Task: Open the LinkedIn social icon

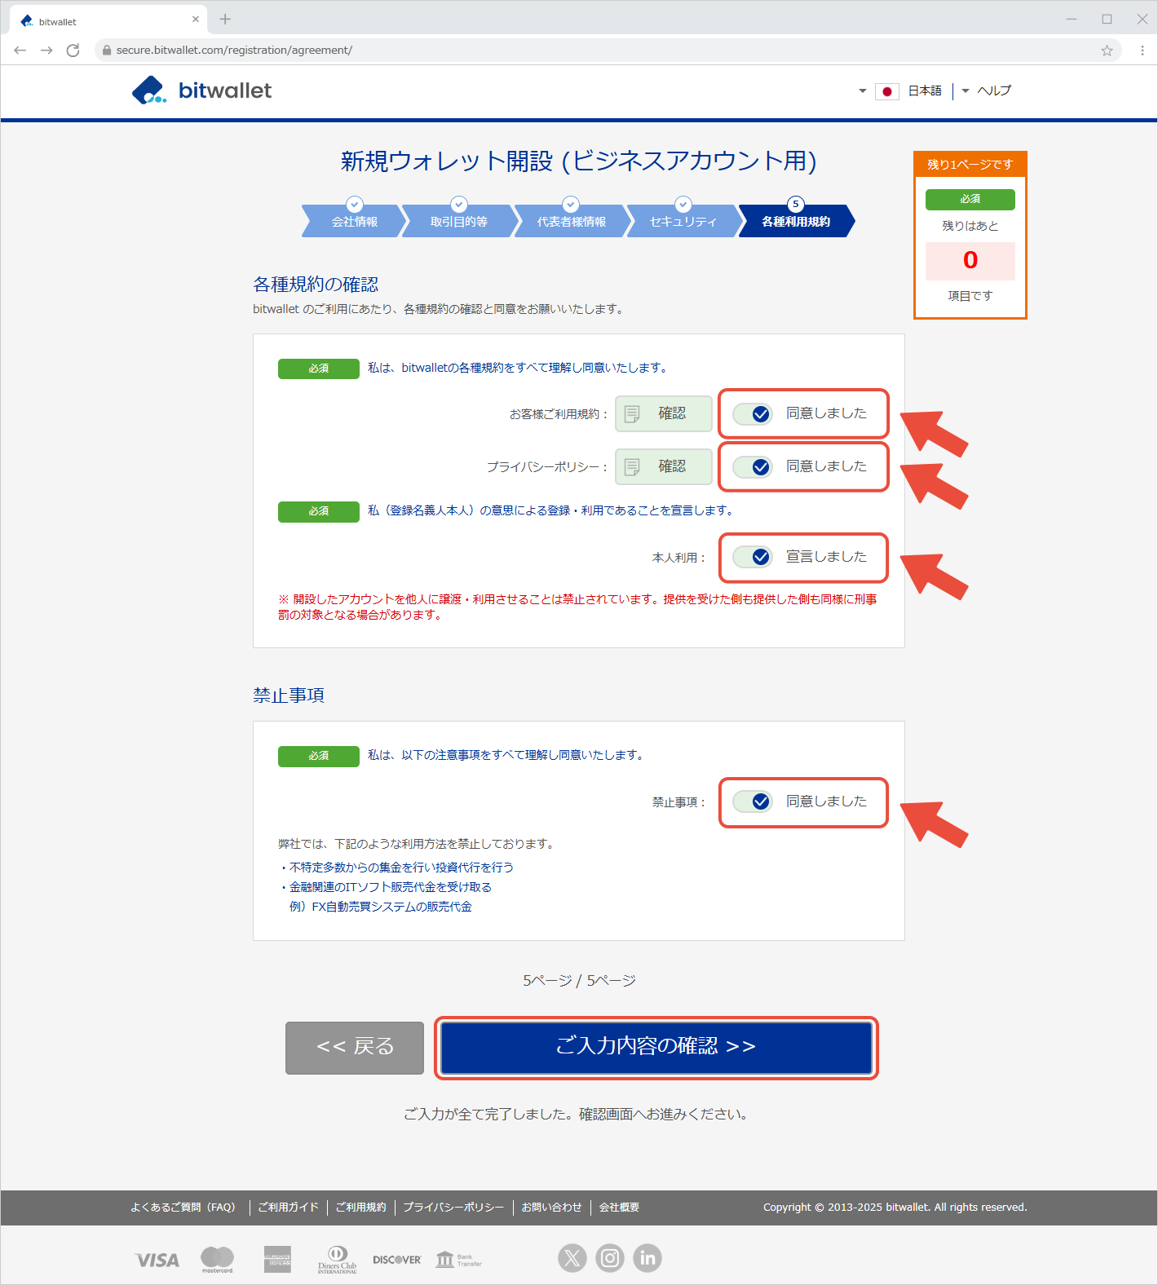Action: (x=648, y=1258)
